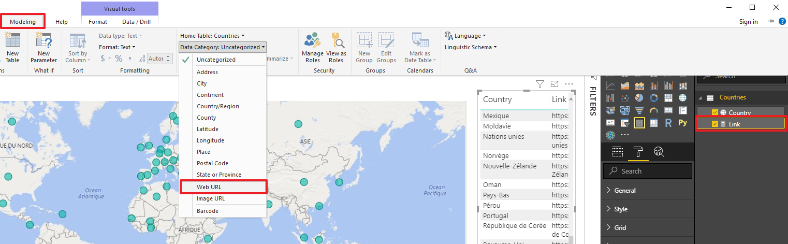Collapse the Data Category dropdown
The image size is (788, 244).
click(223, 47)
